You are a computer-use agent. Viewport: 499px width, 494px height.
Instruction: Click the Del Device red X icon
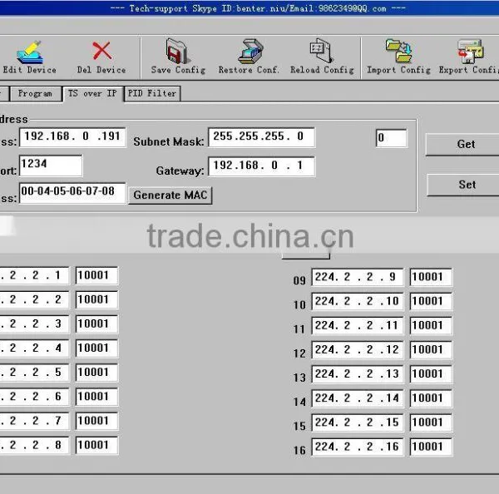tap(101, 51)
